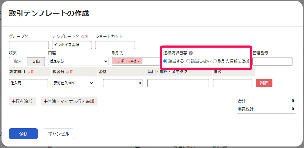
Task: Focus the テンプレート名 field with インボイス登録
Action: 72,45
